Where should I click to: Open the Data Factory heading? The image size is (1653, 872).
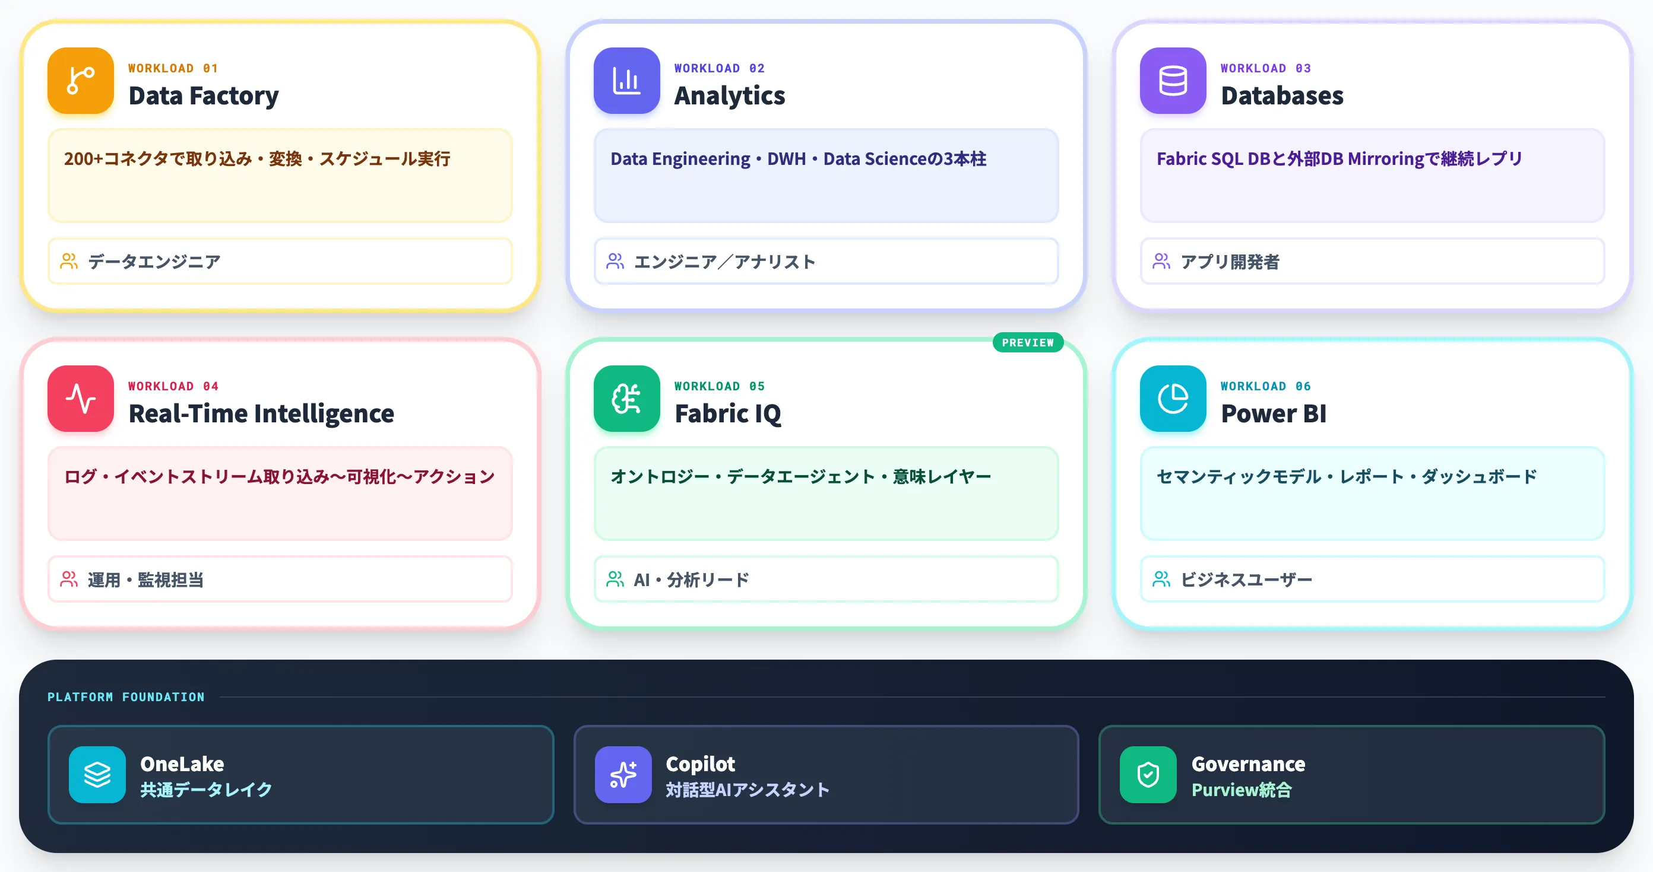pyautogui.click(x=204, y=96)
